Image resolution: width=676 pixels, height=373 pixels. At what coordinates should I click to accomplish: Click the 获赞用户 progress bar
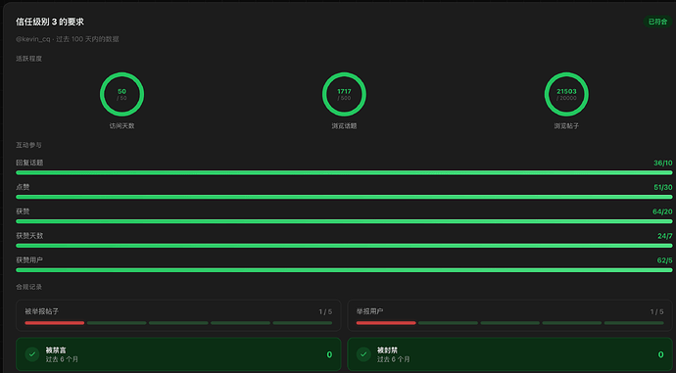344,270
